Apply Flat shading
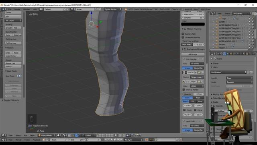The image size is (257, 145). (x=17, y=28)
